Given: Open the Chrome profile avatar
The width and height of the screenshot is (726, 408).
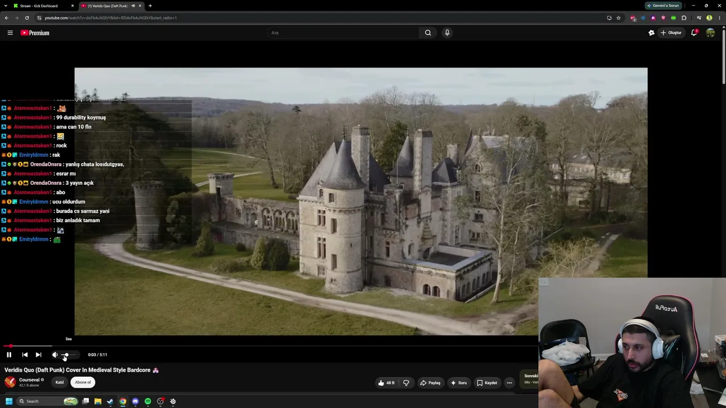Looking at the screenshot, I should pyautogui.click(x=710, y=18).
